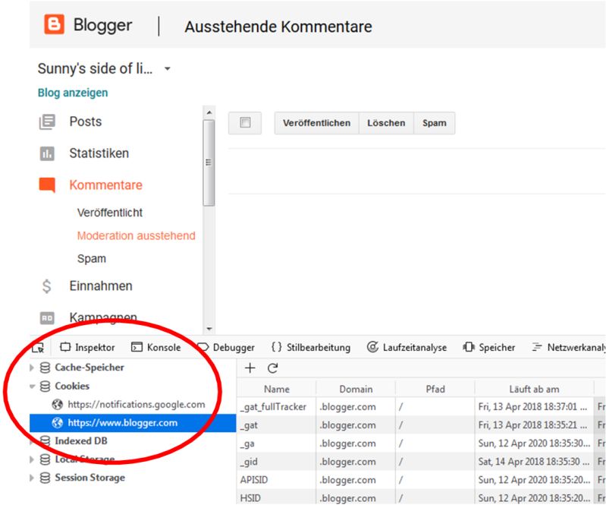Image resolution: width=606 pixels, height=505 pixels.
Task: Select Indexed DB in storage tree
Action: (80, 441)
